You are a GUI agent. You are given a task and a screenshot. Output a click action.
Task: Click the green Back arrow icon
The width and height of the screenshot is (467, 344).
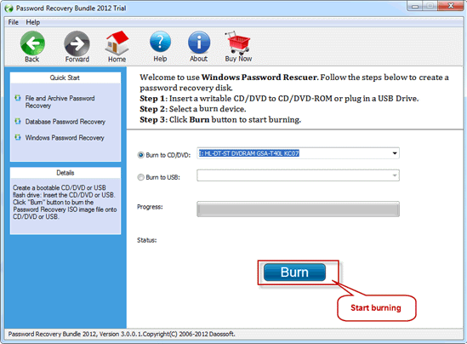tap(32, 43)
